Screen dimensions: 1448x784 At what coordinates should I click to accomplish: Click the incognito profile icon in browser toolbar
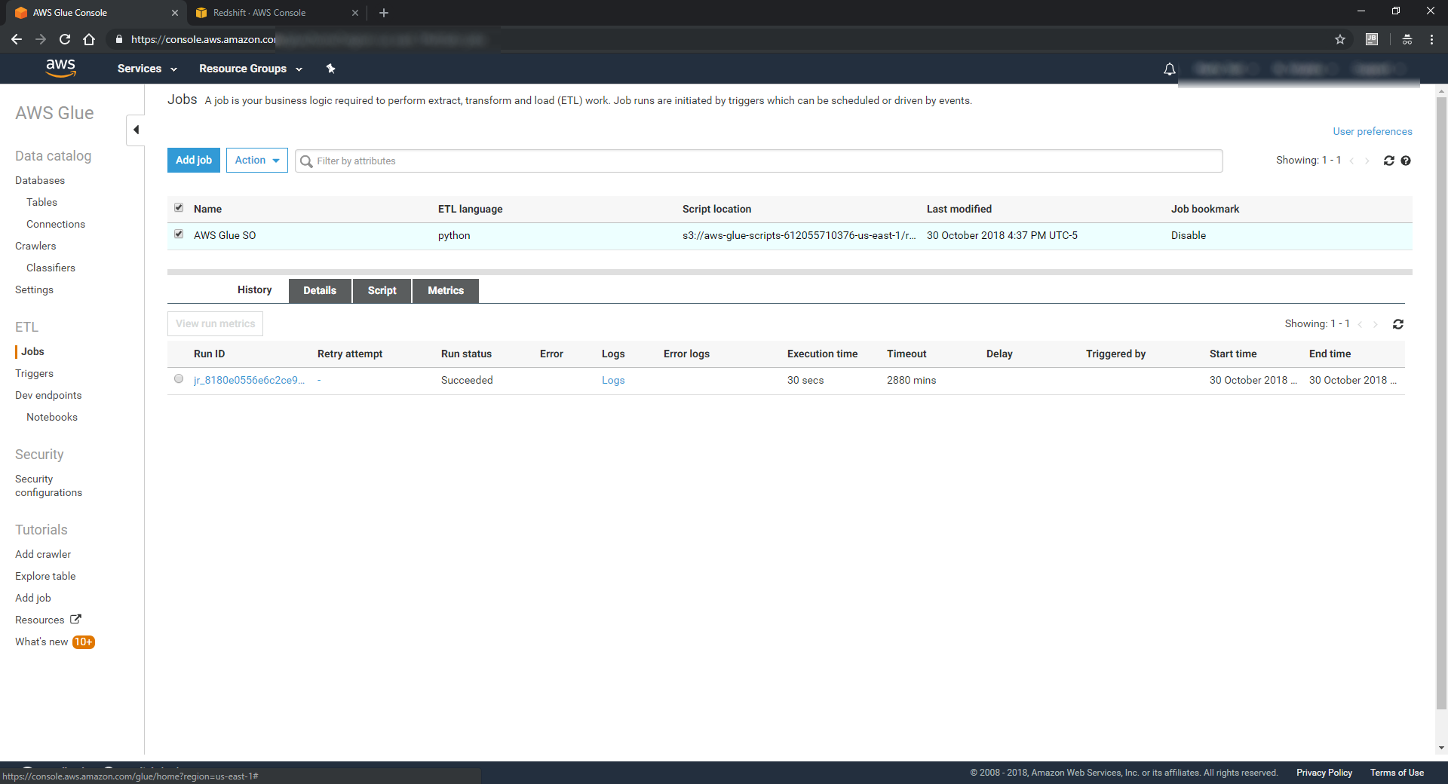click(x=1407, y=39)
